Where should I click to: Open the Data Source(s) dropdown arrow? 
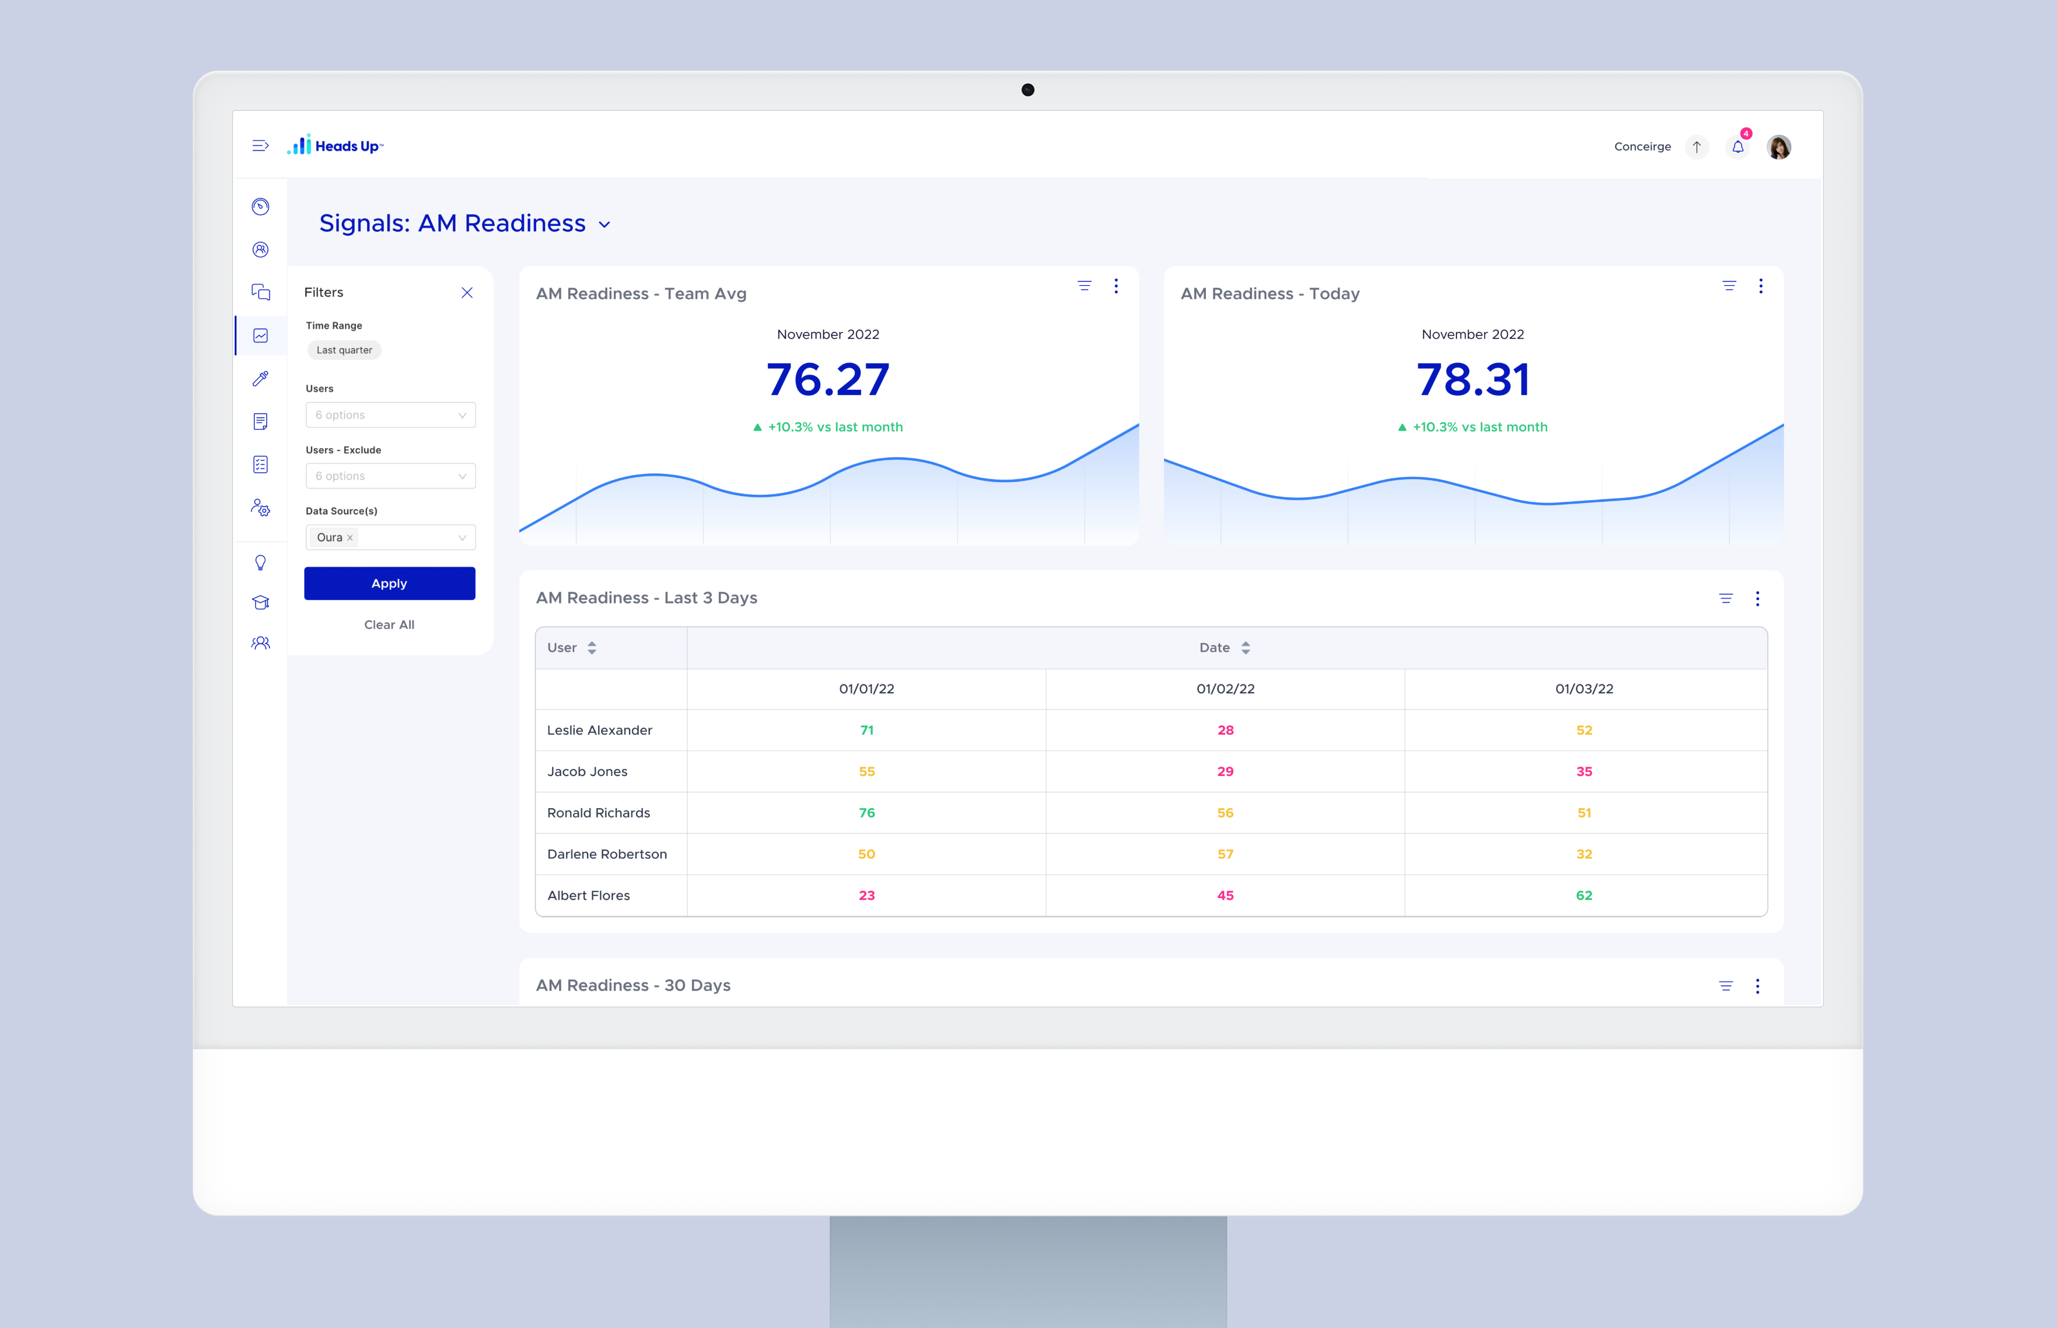tap(462, 537)
